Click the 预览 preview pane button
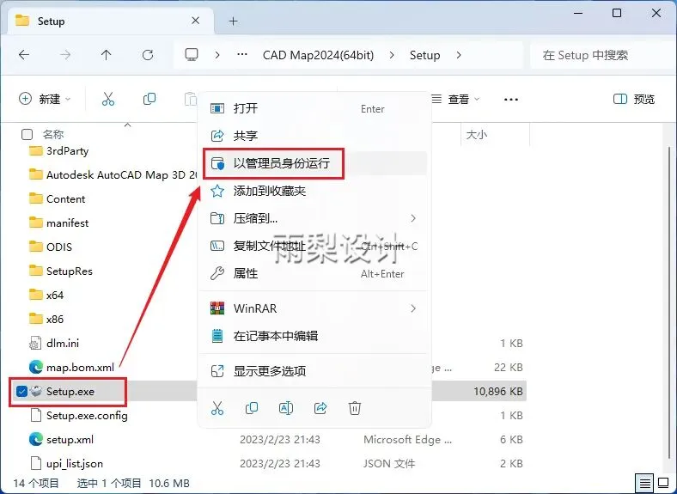This screenshot has height=494, width=677. pyautogui.click(x=634, y=100)
